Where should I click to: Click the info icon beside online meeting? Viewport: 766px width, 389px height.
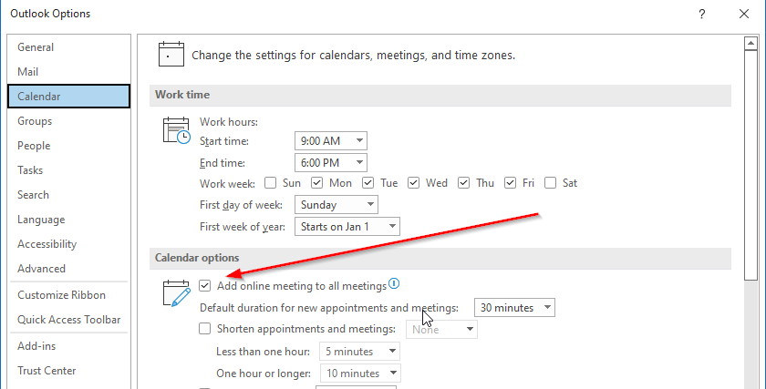(x=394, y=283)
